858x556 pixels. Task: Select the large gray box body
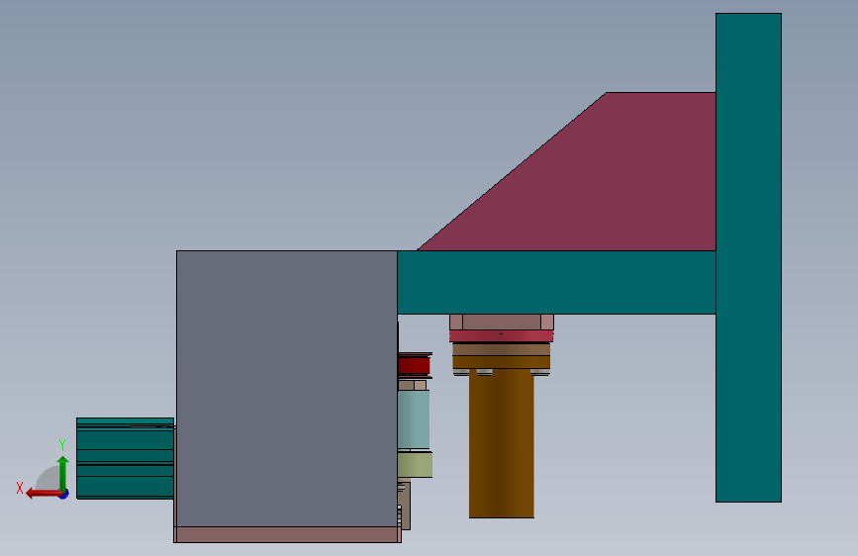pos(287,389)
